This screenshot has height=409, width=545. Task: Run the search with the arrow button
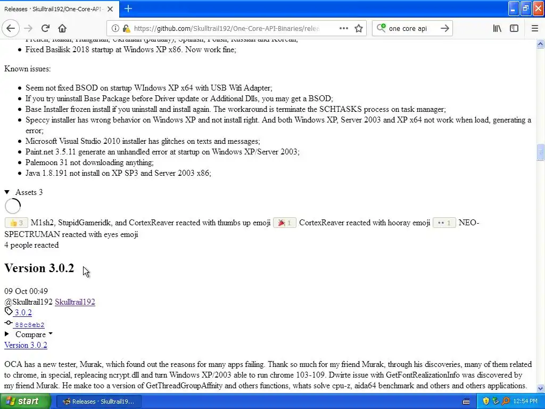444,29
